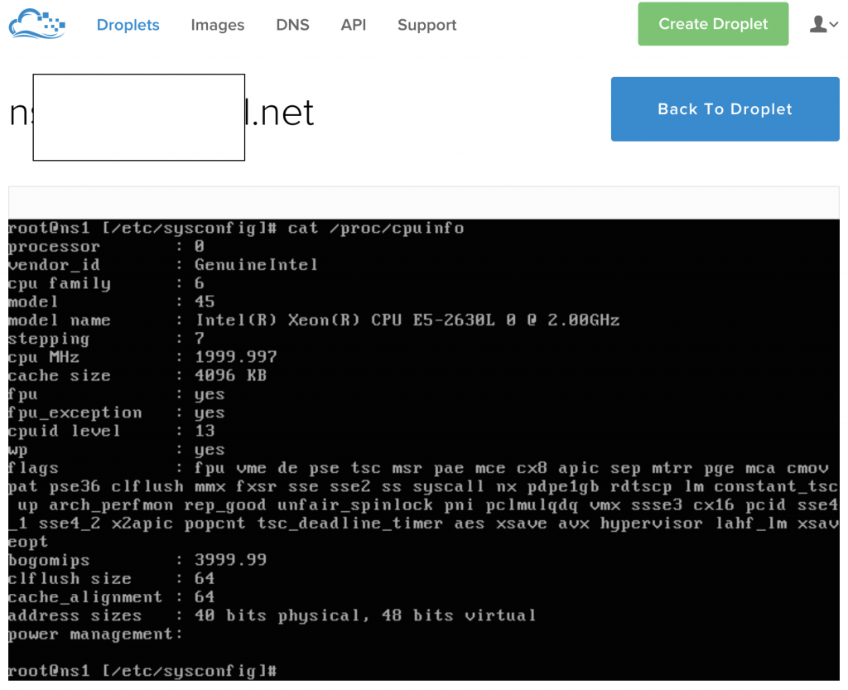Click the 'cpu family' row
The image size is (848, 690).
pyautogui.click(x=107, y=283)
